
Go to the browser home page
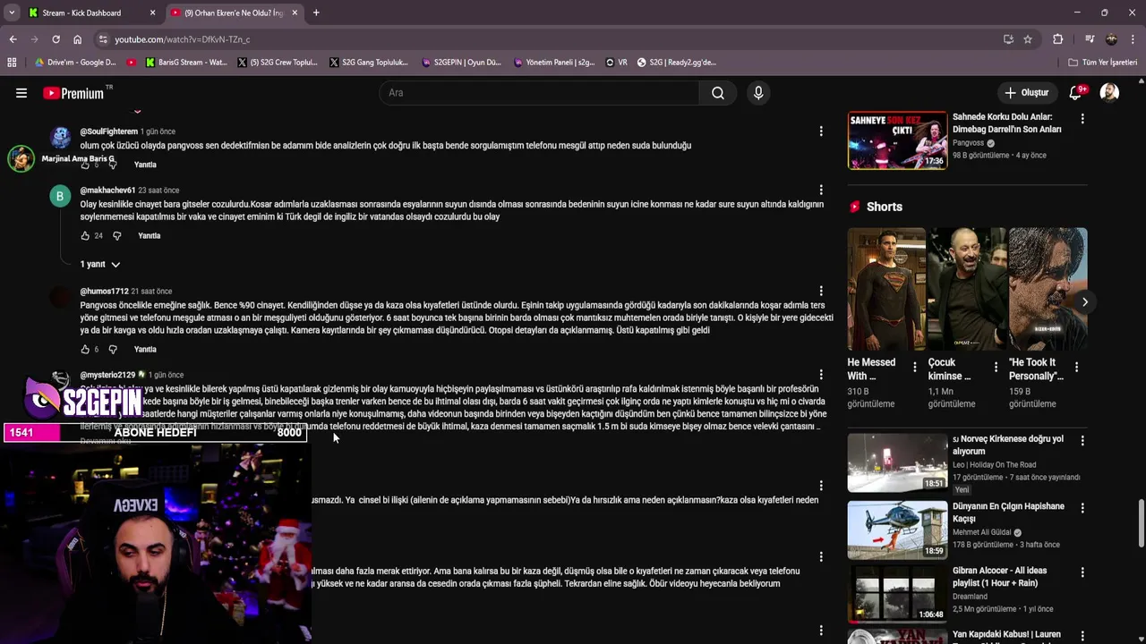point(77,39)
